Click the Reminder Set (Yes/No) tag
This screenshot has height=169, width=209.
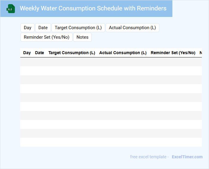tap(46, 37)
